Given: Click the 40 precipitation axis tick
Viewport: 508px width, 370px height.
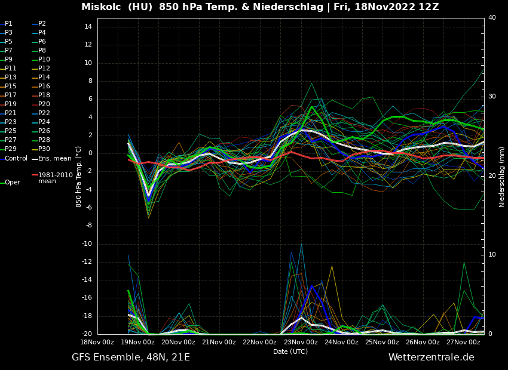Looking at the screenshot, I should coord(492,18).
